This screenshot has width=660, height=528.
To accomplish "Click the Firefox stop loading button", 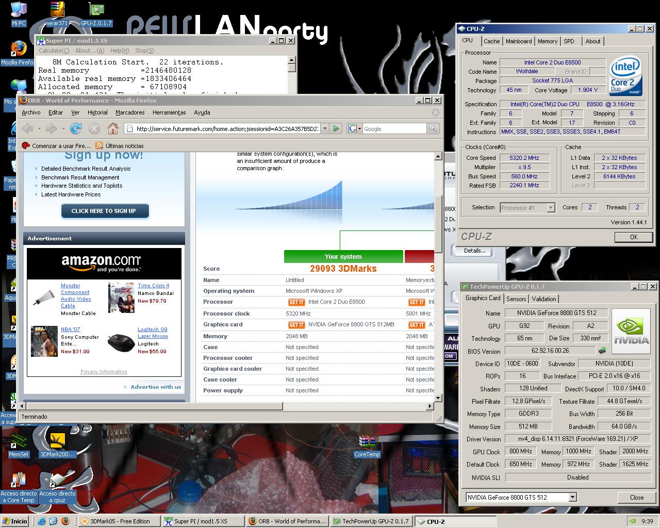I will (94, 128).
